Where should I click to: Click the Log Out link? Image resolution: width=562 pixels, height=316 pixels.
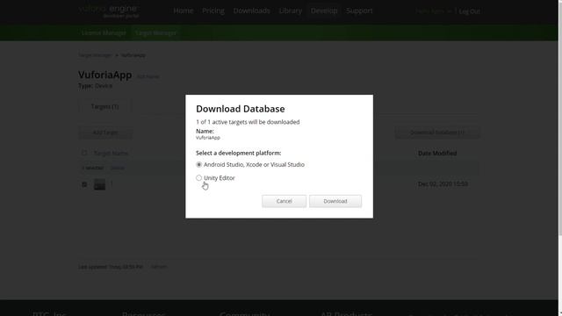[x=469, y=11]
